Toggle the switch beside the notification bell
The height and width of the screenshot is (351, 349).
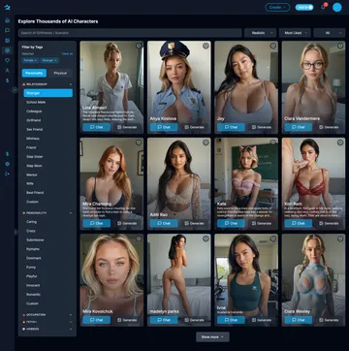pos(304,7)
